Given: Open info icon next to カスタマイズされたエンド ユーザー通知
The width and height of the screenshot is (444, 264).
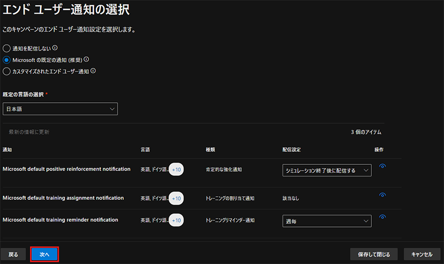Looking at the screenshot, I should point(93,71).
